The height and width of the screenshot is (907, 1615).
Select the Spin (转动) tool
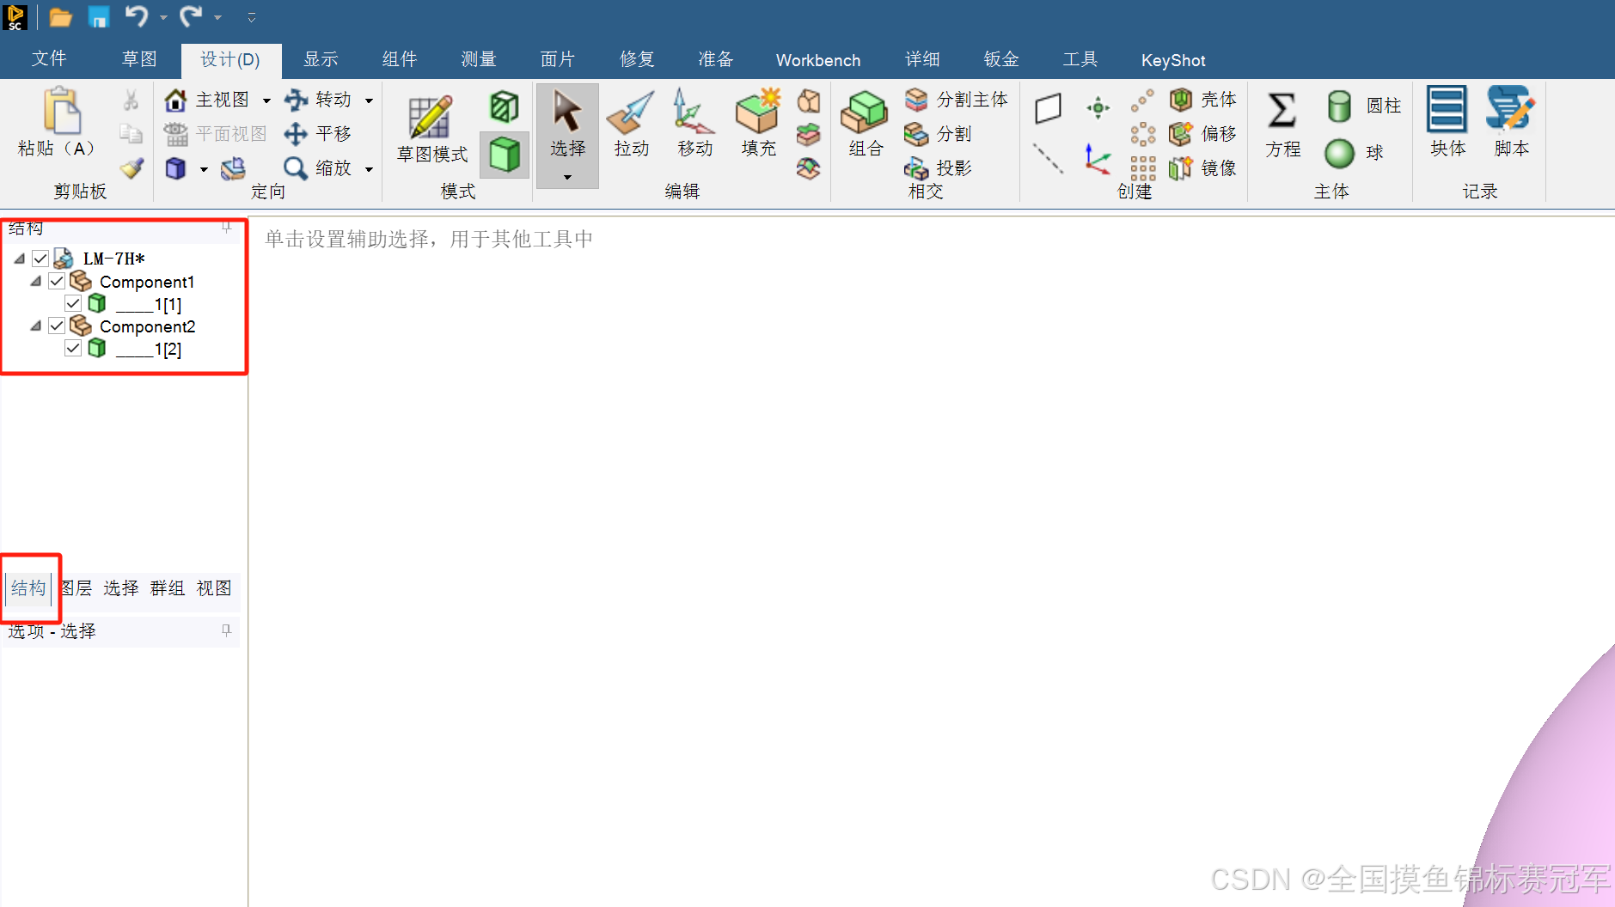coord(319,100)
